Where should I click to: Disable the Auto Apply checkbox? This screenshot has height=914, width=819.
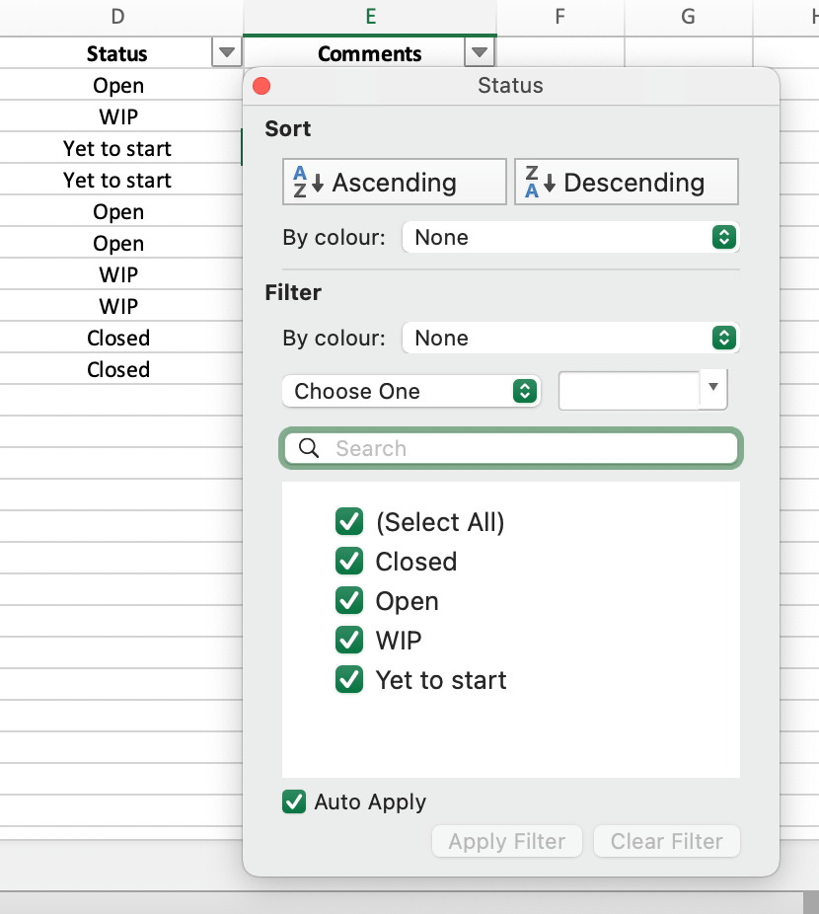coord(294,801)
